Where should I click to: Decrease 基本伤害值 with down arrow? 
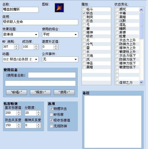pos(19,114)
